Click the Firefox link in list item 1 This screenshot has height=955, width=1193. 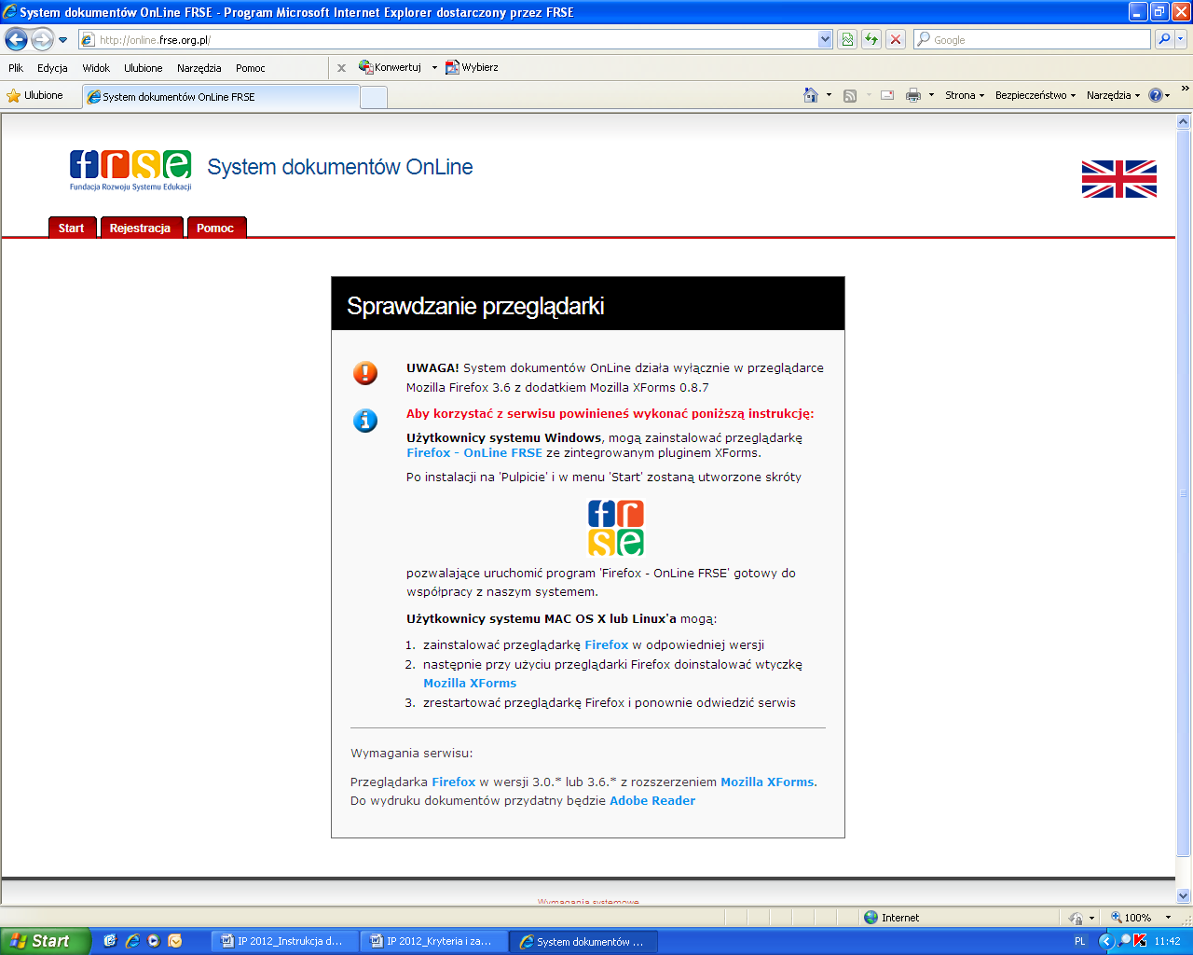pyautogui.click(x=607, y=644)
